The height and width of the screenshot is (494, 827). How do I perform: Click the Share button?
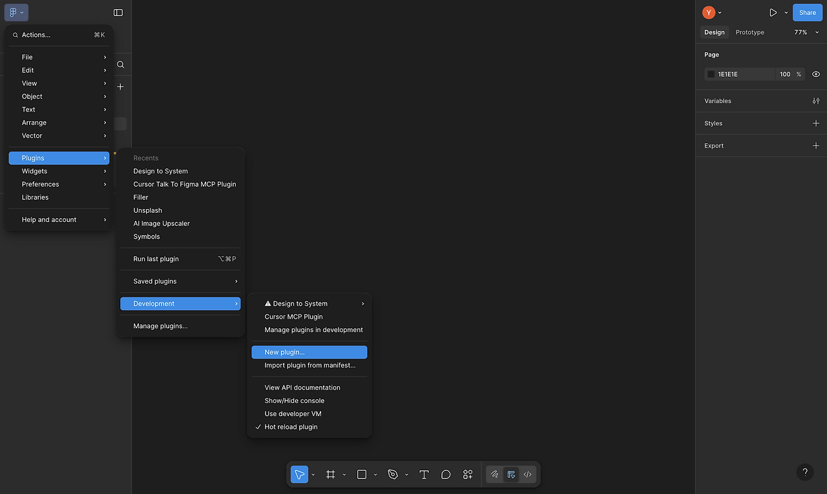coord(808,12)
